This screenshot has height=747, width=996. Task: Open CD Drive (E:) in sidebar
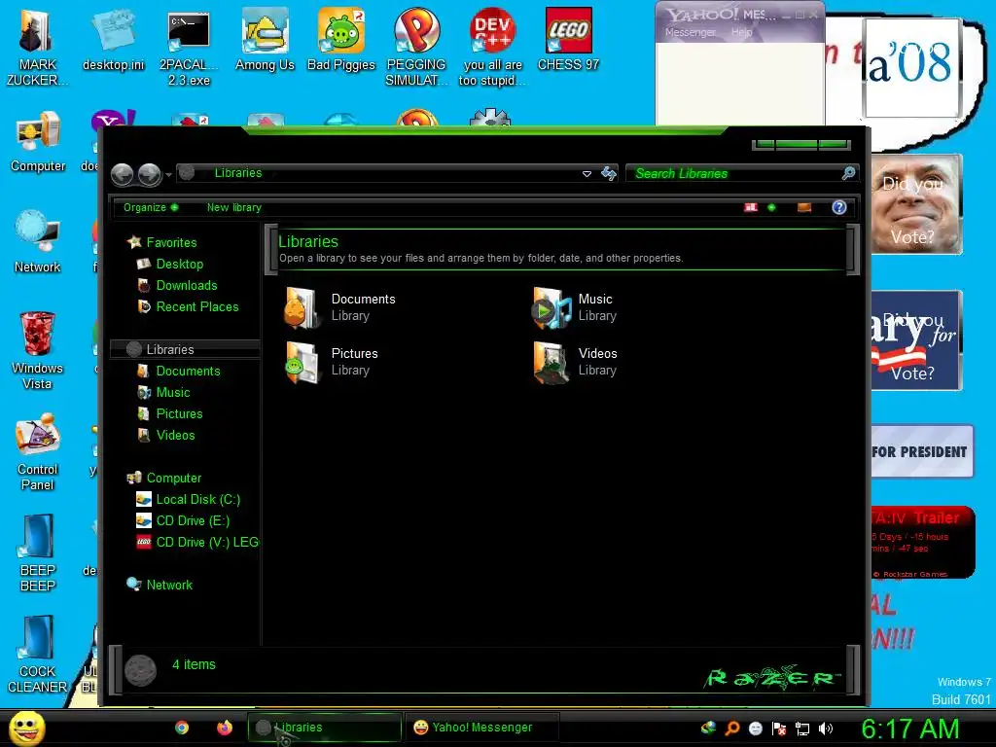click(183, 521)
